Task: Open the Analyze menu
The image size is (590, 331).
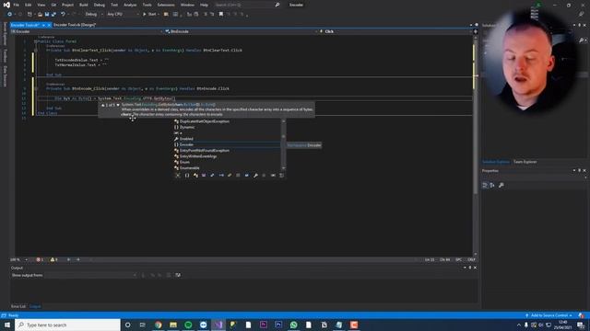Action: 130,5
